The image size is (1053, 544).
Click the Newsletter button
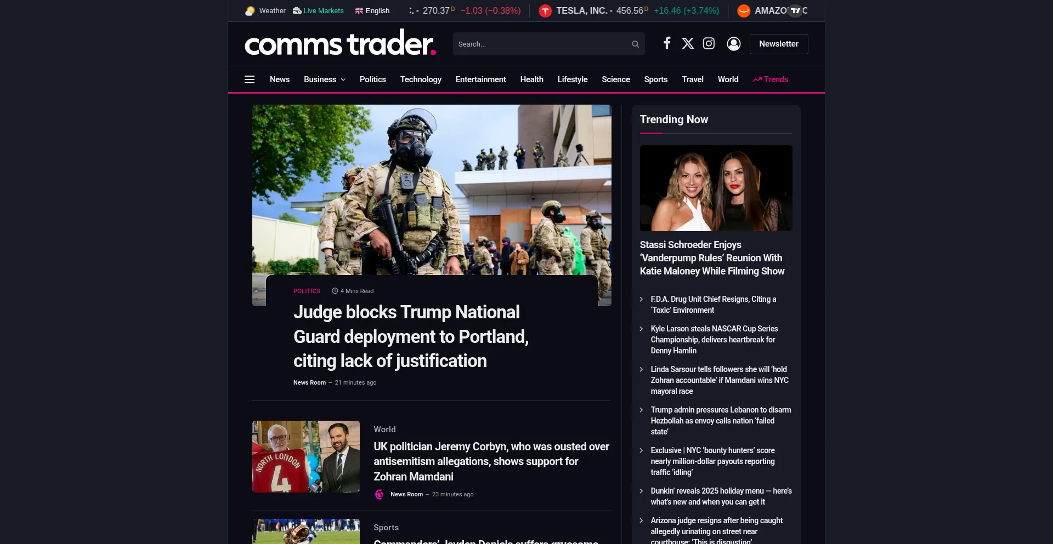[x=778, y=44]
